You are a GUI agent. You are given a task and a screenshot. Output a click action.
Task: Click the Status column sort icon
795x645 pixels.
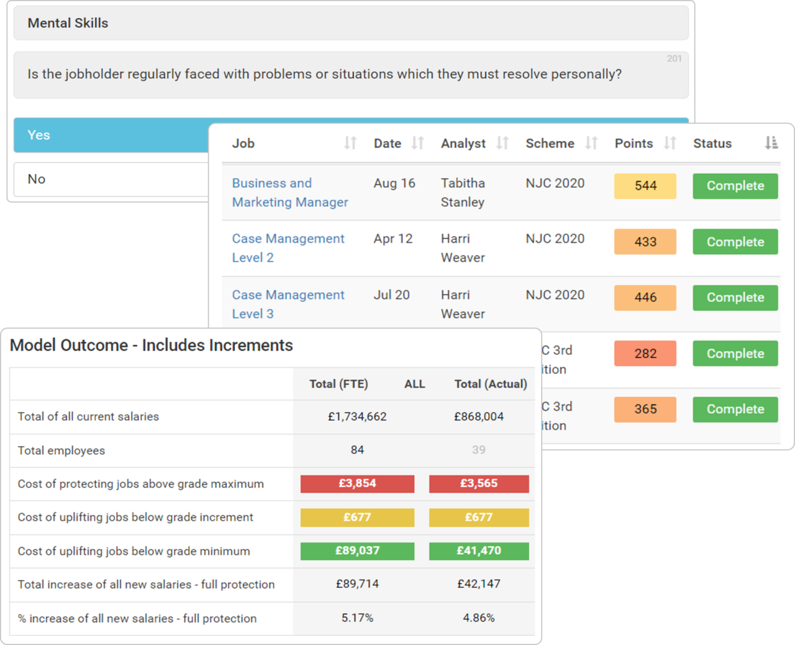point(771,144)
